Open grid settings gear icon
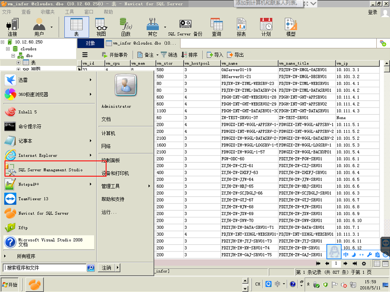390x292 pixels. [x=364, y=263]
